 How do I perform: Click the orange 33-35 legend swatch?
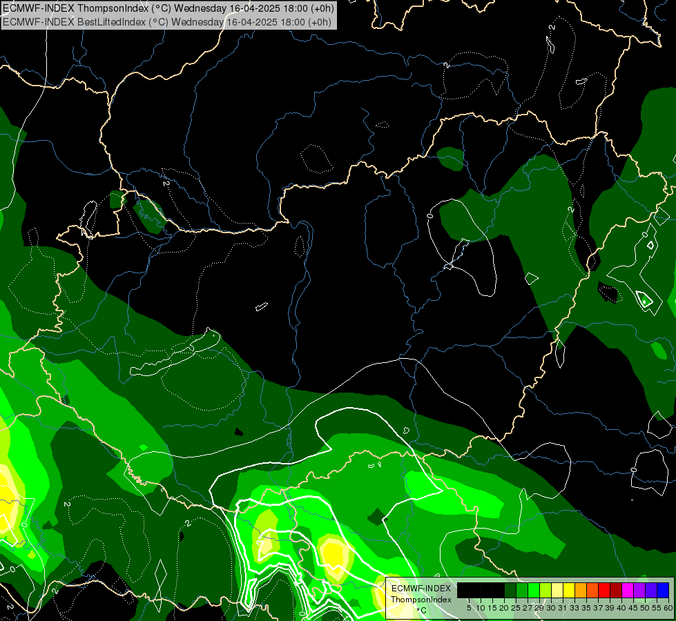pyautogui.click(x=581, y=590)
